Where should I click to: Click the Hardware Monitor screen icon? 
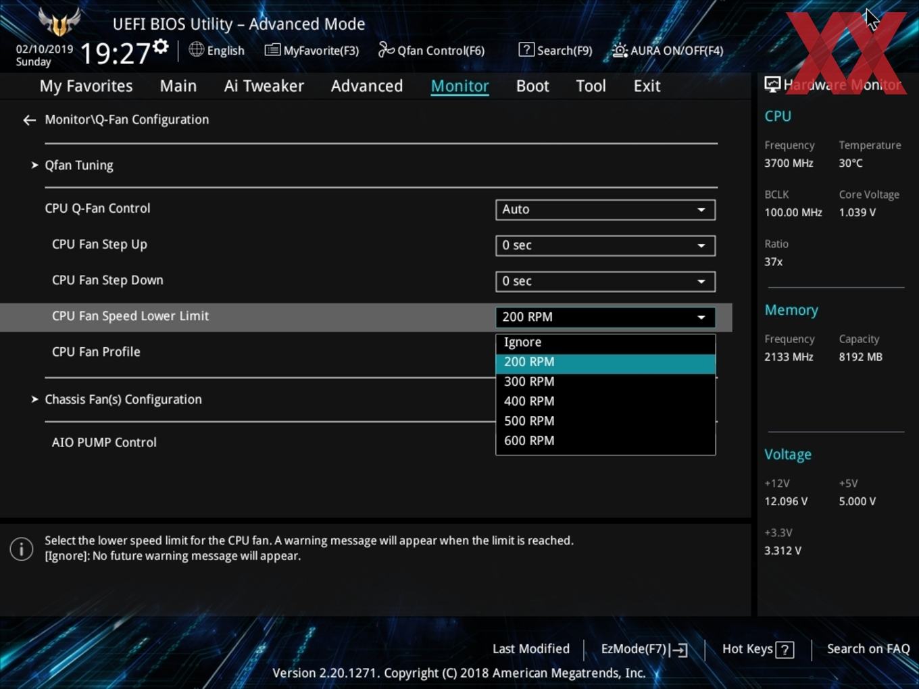pyautogui.click(x=772, y=84)
